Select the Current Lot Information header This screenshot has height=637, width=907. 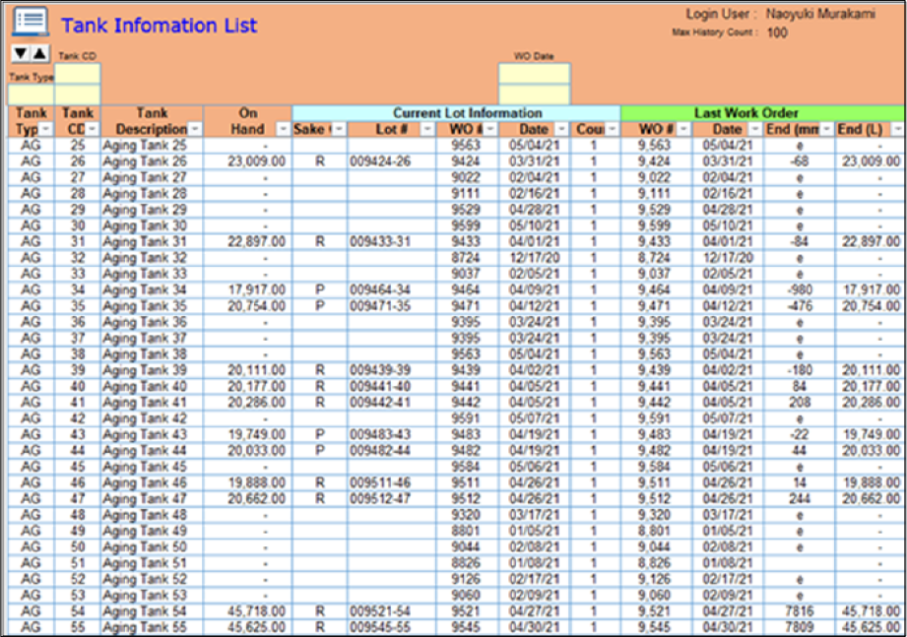[456, 113]
